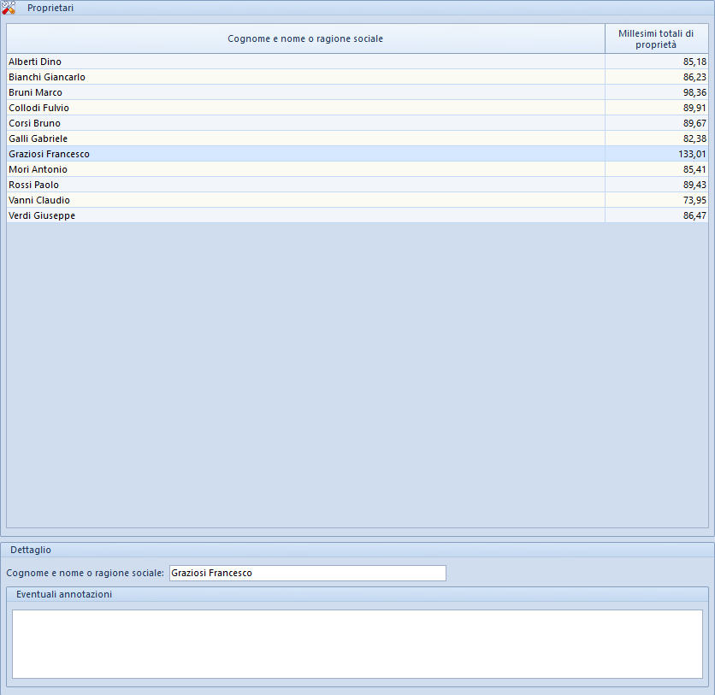Click the 98,36 millesimi cell
The width and height of the screenshot is (715, 695).
pyautogui.click(x=657, y=92)
